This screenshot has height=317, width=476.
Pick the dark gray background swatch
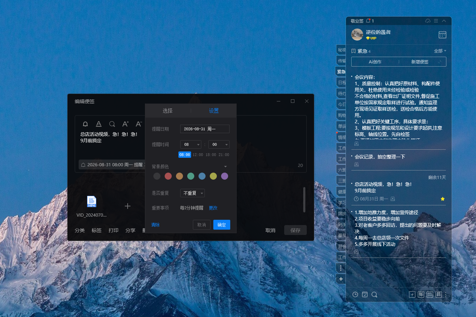pos(157,176)
